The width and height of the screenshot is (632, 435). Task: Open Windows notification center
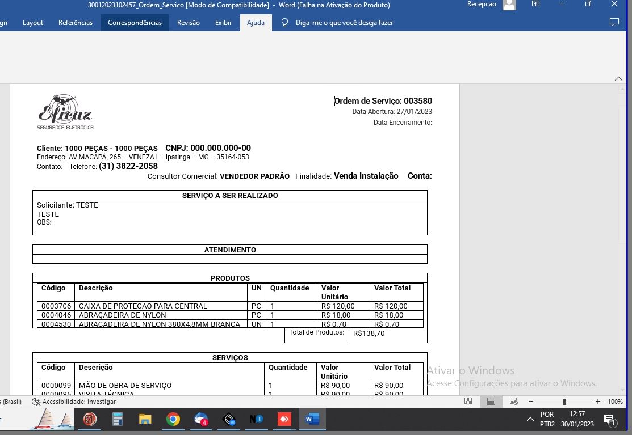(x=609, y=420)
